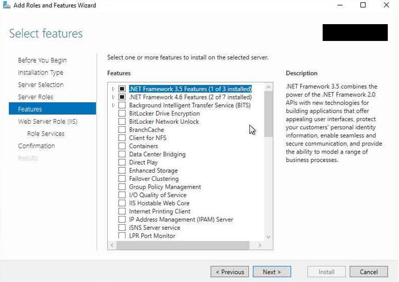Select the .NET Framework 3.5 Features row
The height and width of the screenshot is (282, 399).
(x=190, y=89)
